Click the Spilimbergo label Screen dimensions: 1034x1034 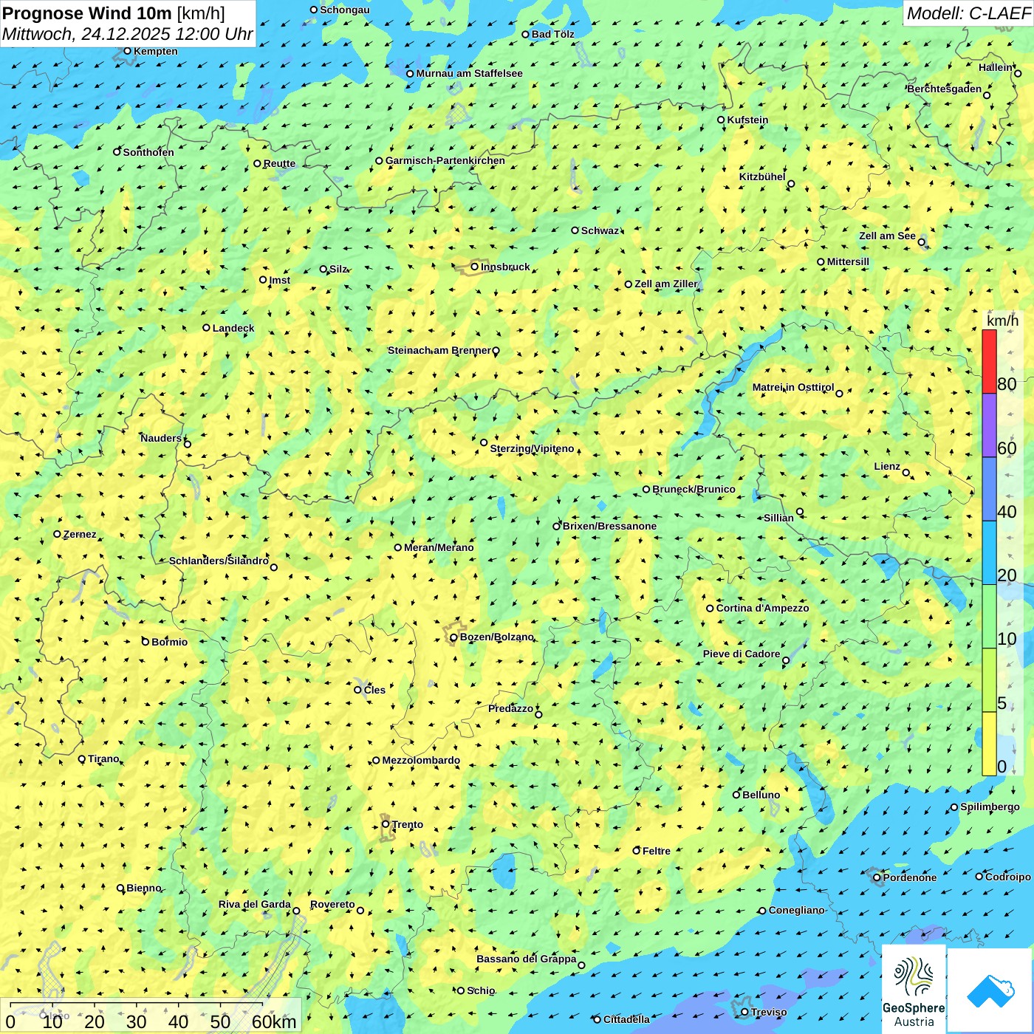click(x=990, y=807)
